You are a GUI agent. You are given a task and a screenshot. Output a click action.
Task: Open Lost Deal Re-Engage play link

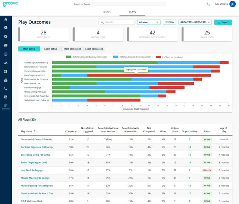click(x=32, y=170)
